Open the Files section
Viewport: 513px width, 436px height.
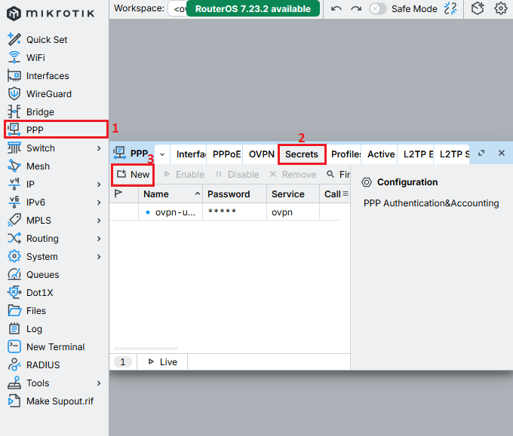click(x=36, y=310)
